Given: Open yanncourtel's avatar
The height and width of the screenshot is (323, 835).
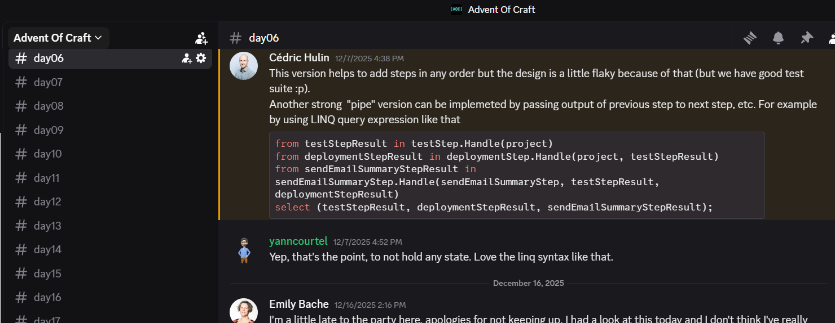Looking at the screenshot, I should [244, 250].
